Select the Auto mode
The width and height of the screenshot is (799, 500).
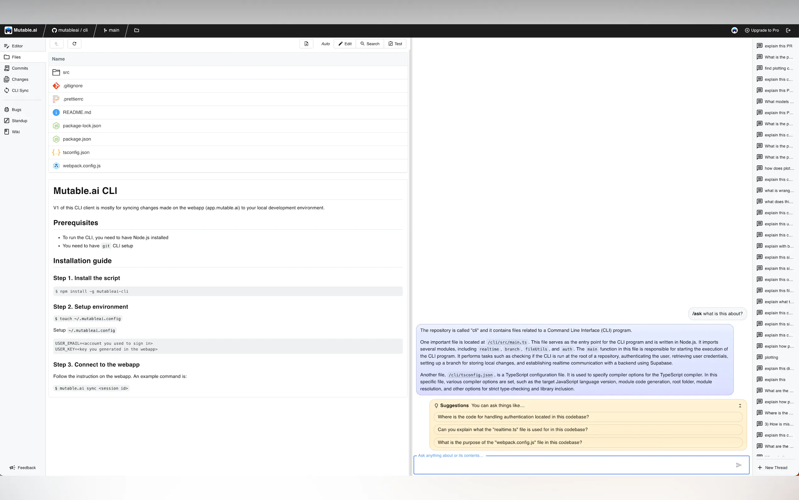[325, 44]
